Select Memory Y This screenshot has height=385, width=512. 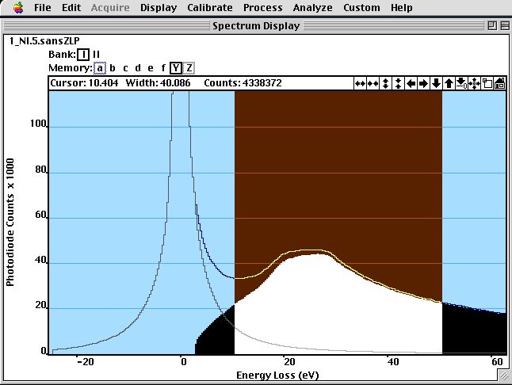tap(176, 68)
